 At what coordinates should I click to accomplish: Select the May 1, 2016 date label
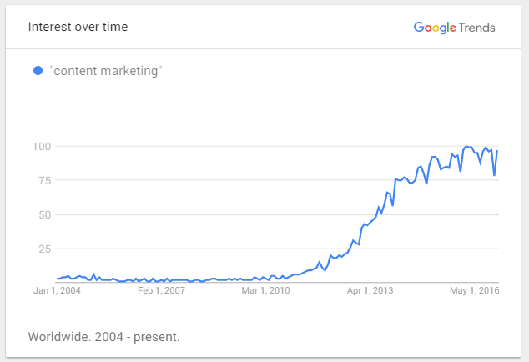[x=475, y=291]
